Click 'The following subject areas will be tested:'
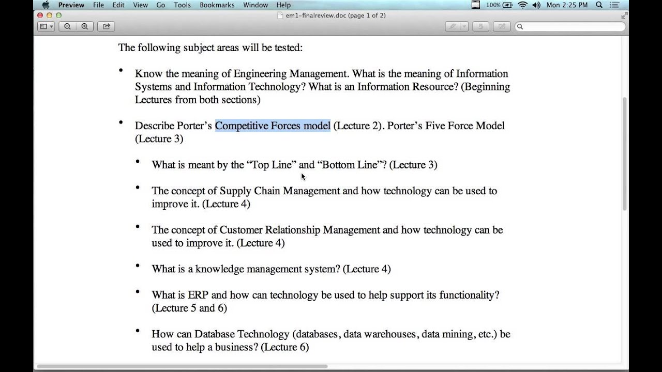 pos(210,48)
